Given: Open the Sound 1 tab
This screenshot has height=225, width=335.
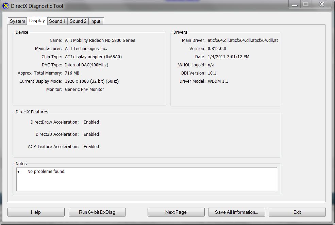Looking at the screenshot, I should [57, 21].
